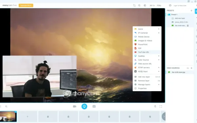Add a preset in the plus slot
This screenshot has height=123, width=197.
(x=27, y=116)
